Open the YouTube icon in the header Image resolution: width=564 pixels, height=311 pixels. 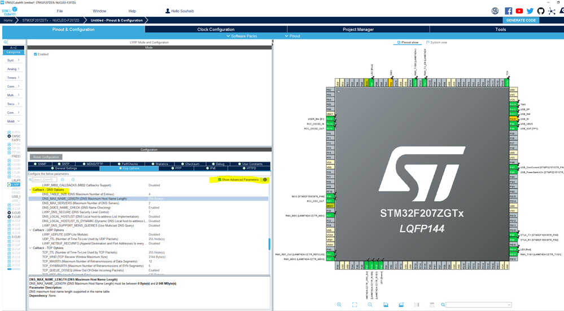tap(519, 11)
